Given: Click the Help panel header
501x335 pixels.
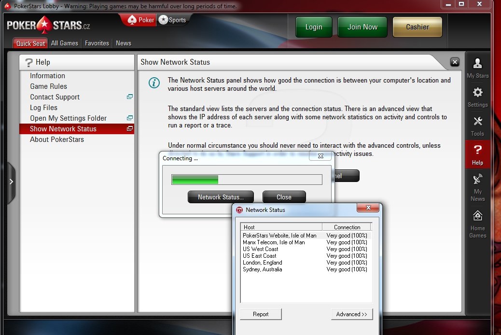Looking at the screenshot, I should tap(77, 62).
